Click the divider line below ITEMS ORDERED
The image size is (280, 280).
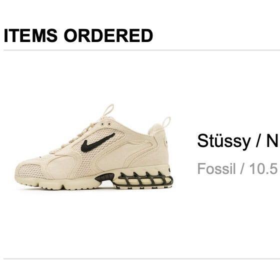142,50
